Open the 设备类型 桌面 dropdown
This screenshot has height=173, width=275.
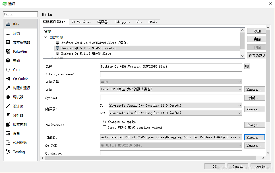tap(171, 82)
